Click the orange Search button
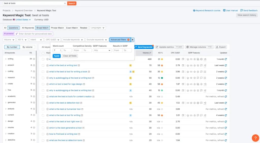Image resolution: width=260 pixels, height=143 pixels. [72, 3]
